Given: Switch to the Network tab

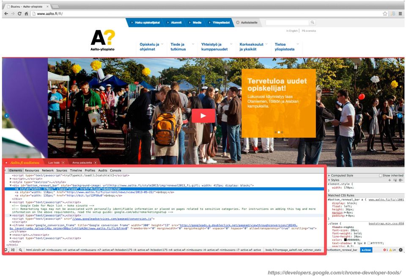Looking at the screenshot, I should click(48, 171).
